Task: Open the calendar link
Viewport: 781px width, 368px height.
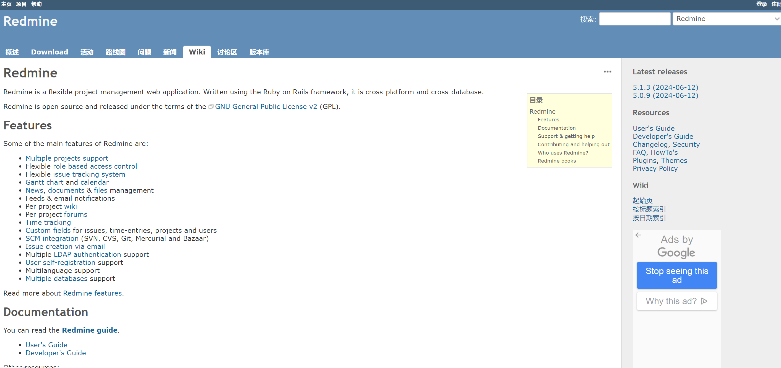Action: (95, 182)
